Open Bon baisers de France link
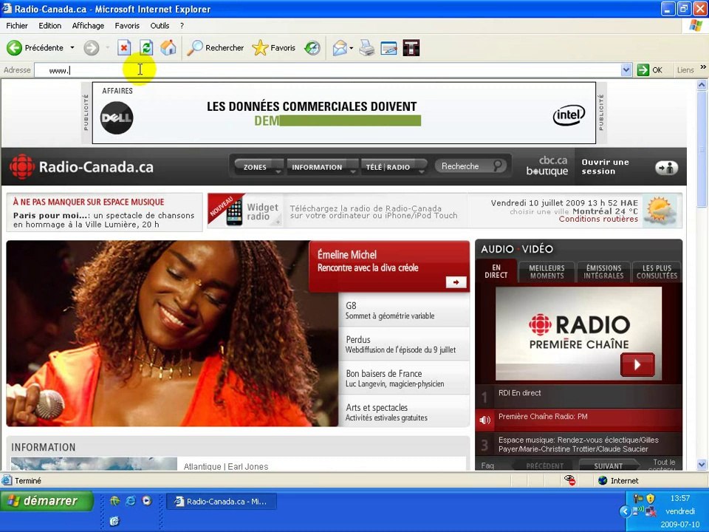The width and height of the screenshot is (709, 532). (404, 378)
